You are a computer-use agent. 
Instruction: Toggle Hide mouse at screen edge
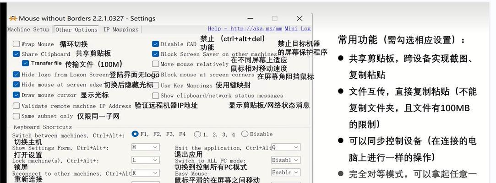coord(16,85)
